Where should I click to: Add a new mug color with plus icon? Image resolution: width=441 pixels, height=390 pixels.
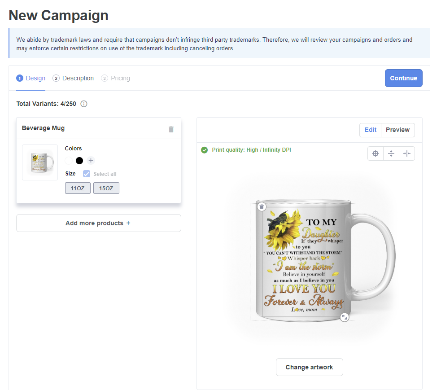(91, 160)
